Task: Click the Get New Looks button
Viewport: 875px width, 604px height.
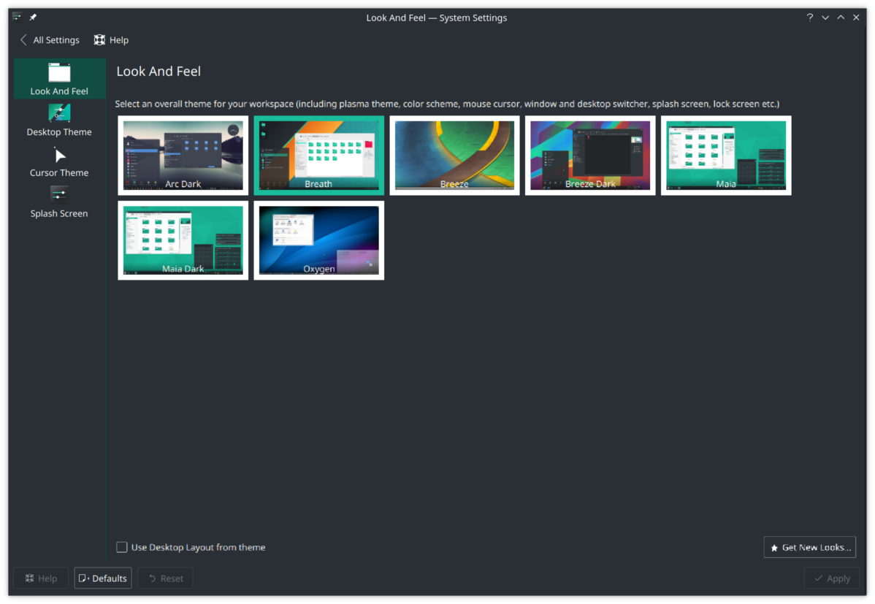Action: click(810, 547)
